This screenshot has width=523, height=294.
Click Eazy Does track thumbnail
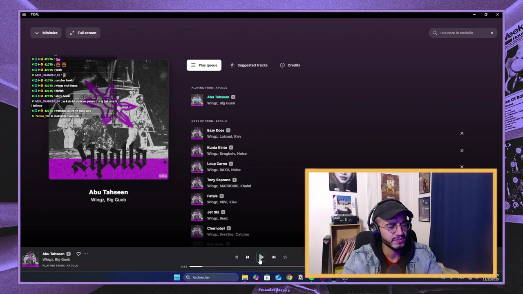[x=197, y=134]
